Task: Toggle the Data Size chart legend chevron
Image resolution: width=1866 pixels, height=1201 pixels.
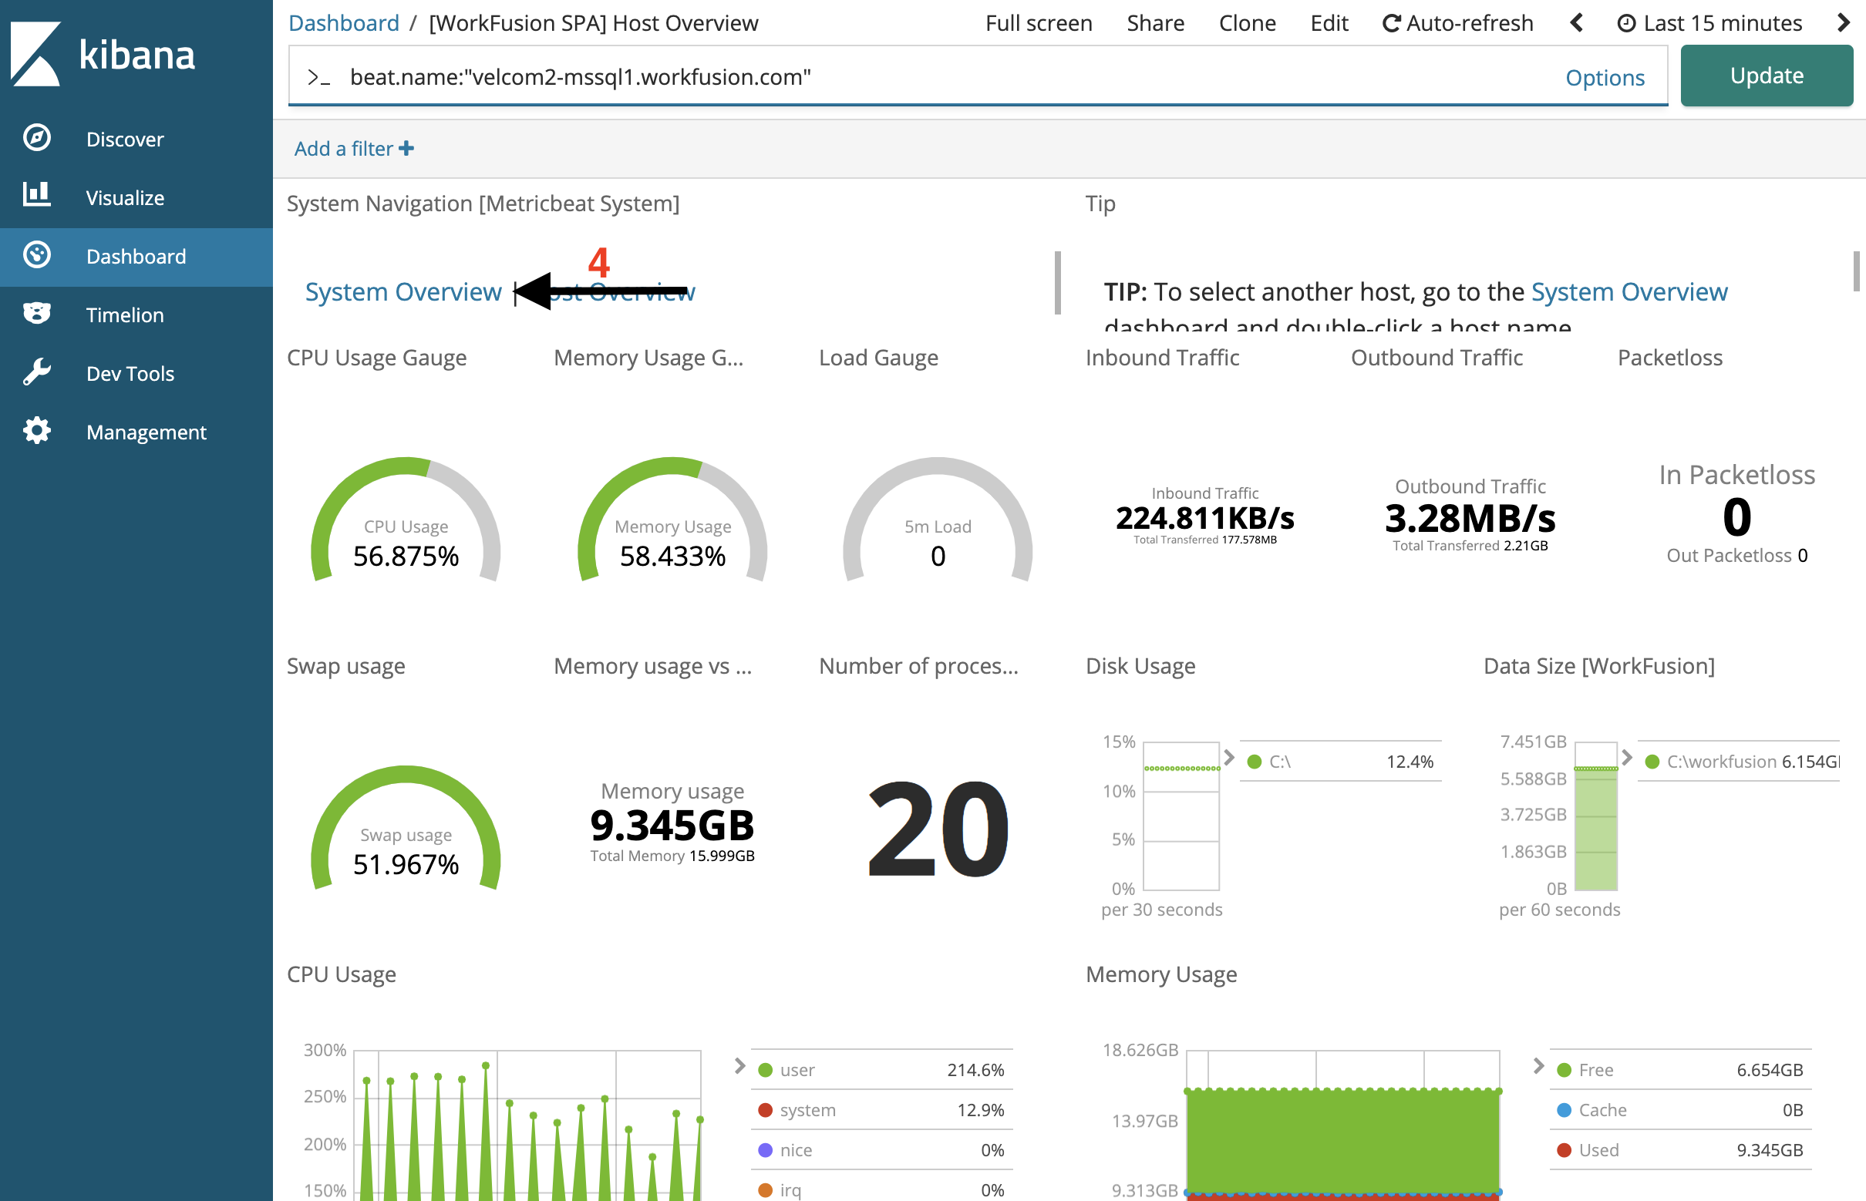Action: [1626, 757]
